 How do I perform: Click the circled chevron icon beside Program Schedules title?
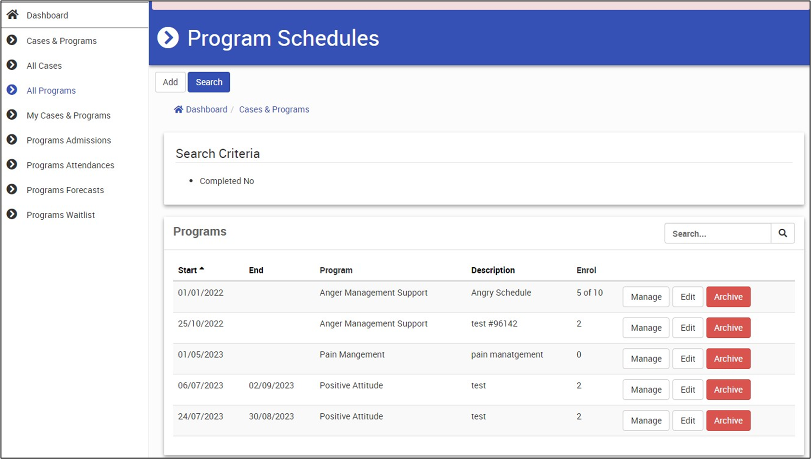[x=168, y=38]
